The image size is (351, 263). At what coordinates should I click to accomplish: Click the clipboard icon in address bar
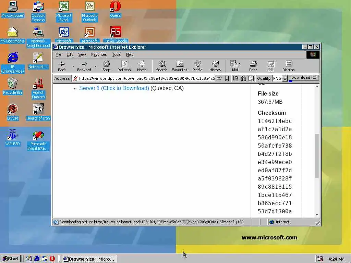tap(251, 78)
